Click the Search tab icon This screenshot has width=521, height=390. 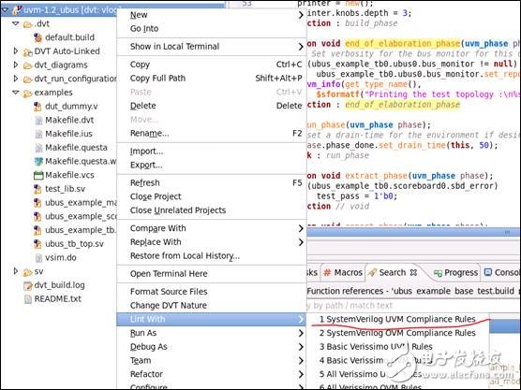372,272
